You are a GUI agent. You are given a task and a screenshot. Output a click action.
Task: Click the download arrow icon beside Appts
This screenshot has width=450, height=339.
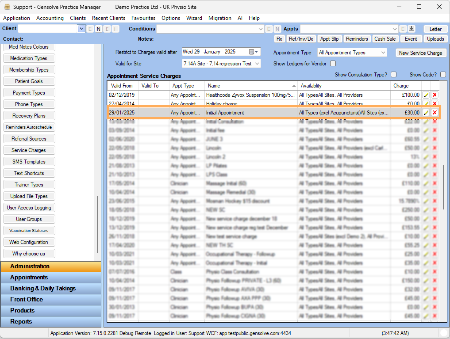(412, 29)
